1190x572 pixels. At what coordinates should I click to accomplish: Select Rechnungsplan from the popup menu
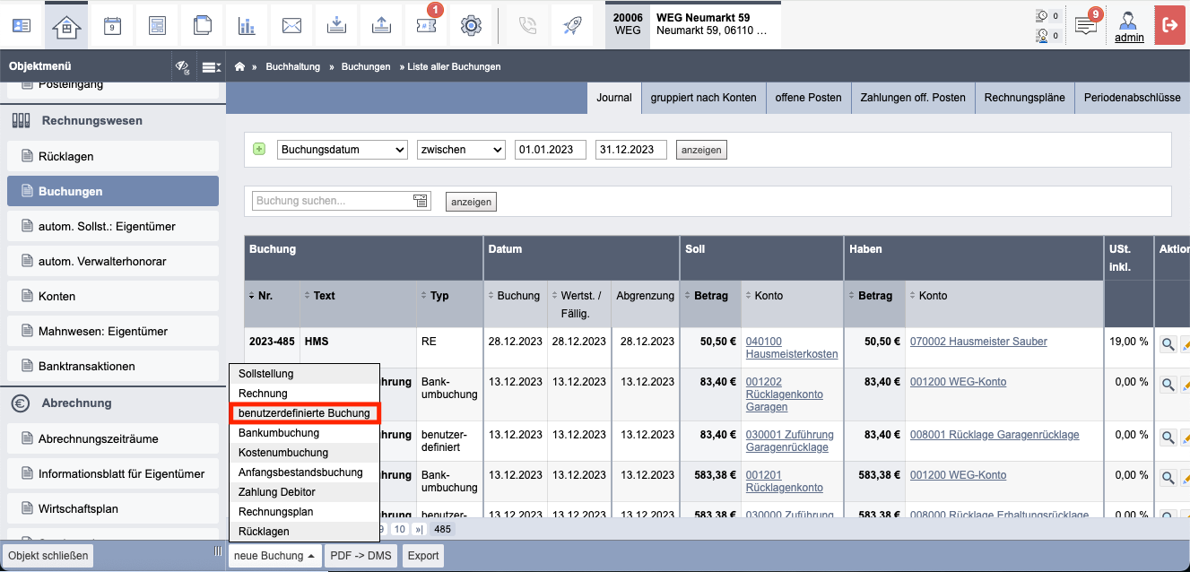(304, 512)
